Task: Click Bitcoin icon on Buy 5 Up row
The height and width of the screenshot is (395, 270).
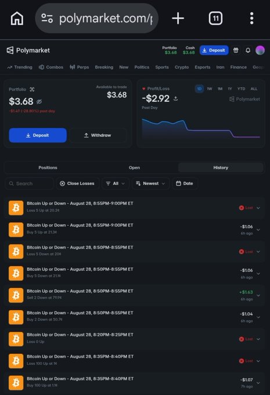Action: tap(16, 230)
